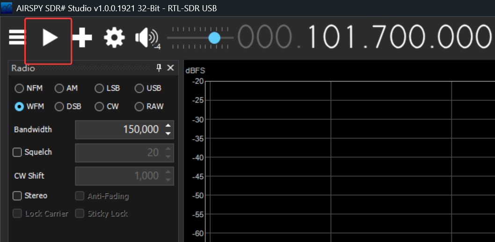
Task: Mute audio with the speaker icon
Action: 146,38
